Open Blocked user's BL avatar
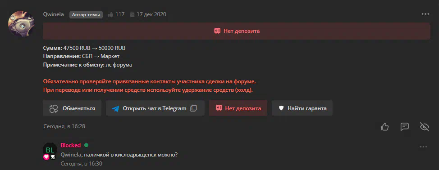Screen dimensions: 439x170 click(x=50, y=150)
